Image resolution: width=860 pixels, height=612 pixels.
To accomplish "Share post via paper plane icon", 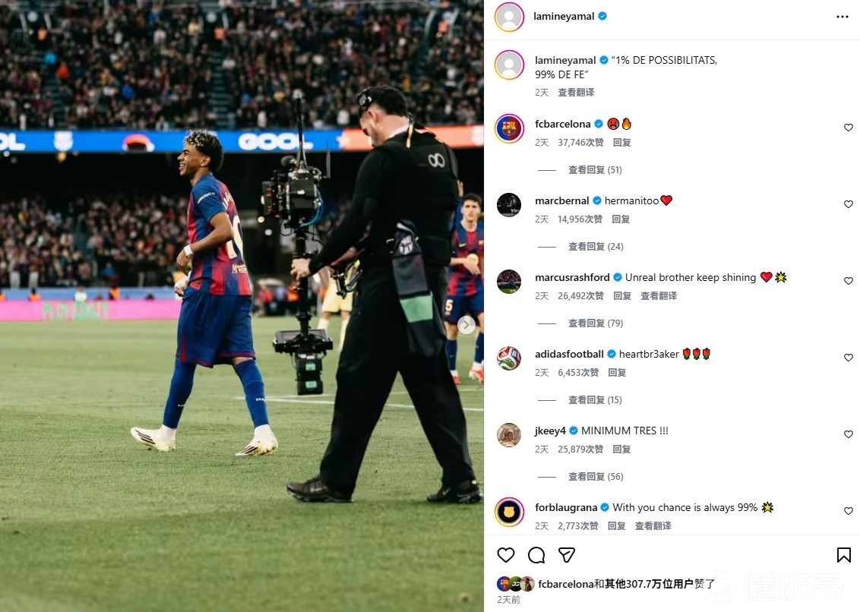I will [567, 555].
